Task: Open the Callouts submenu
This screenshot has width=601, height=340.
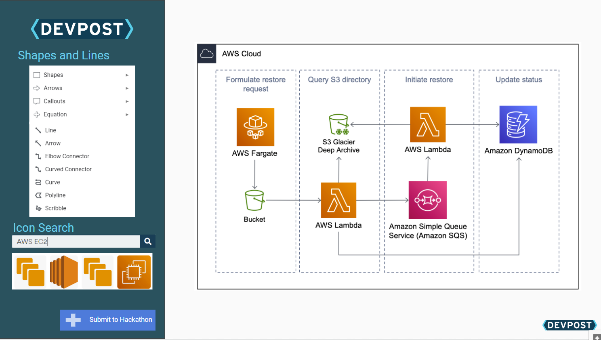Action: click(x=82, y=101)
